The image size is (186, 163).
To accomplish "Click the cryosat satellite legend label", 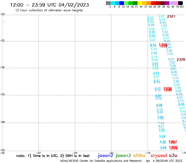I will (x=159, y=156).
